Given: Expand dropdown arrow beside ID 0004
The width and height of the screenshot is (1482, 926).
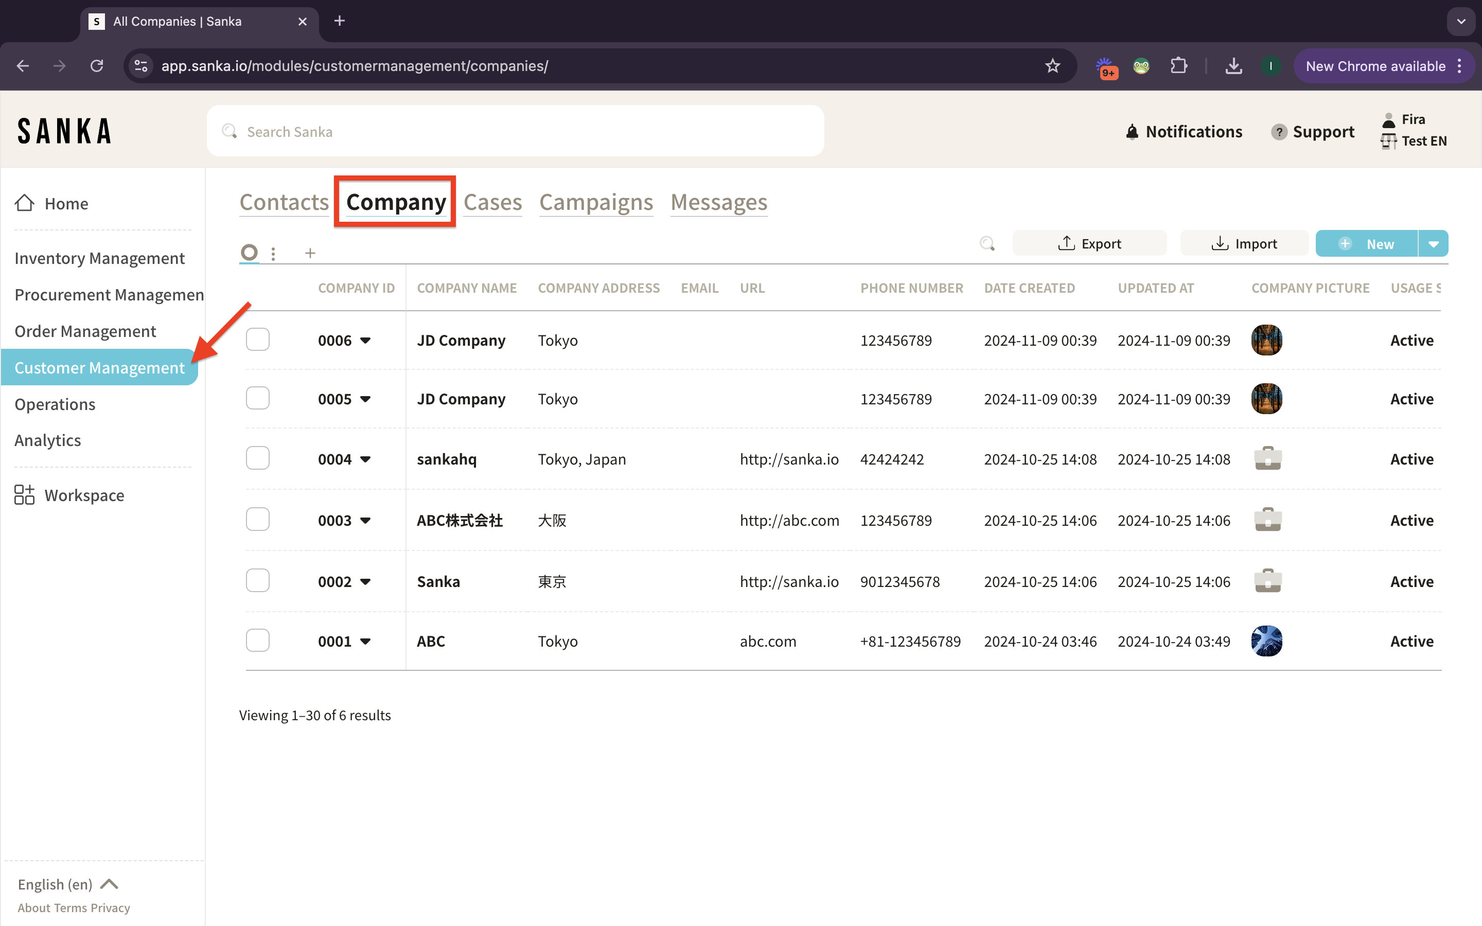Looking at the screenshot, I should pyautogui.click(x=365, y=459).
